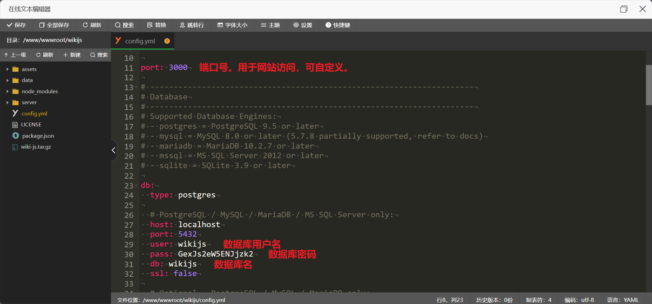Open 跳转行 go-to-line tool
The height and width of the screenshot is (304, 652).
192,25
